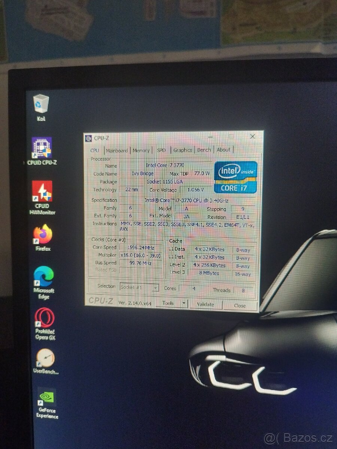Click the Level 3 16-way associativity field
The width and height of the screenshot is (337, 449).
click(243, 274)
